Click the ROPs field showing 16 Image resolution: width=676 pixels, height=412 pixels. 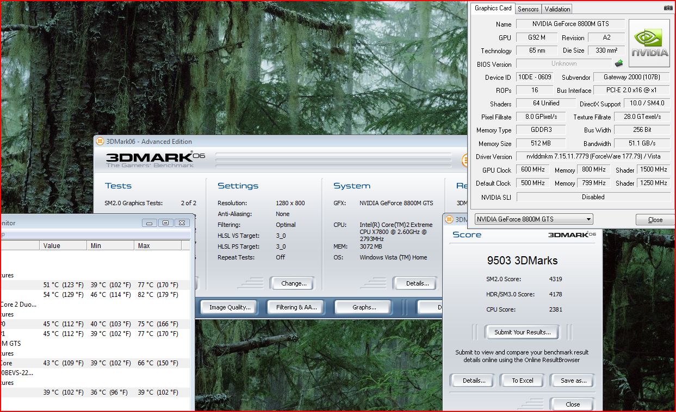(x=535, y=90)
